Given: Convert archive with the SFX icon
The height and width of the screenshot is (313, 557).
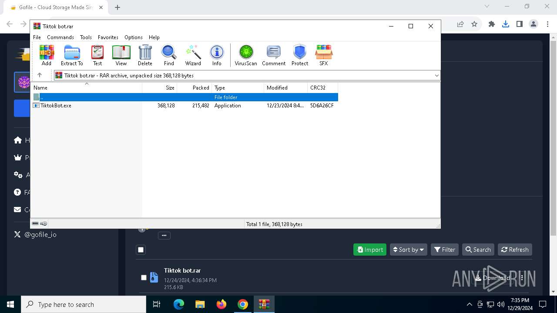Looking at the screenshot, I should click(324, 55).
